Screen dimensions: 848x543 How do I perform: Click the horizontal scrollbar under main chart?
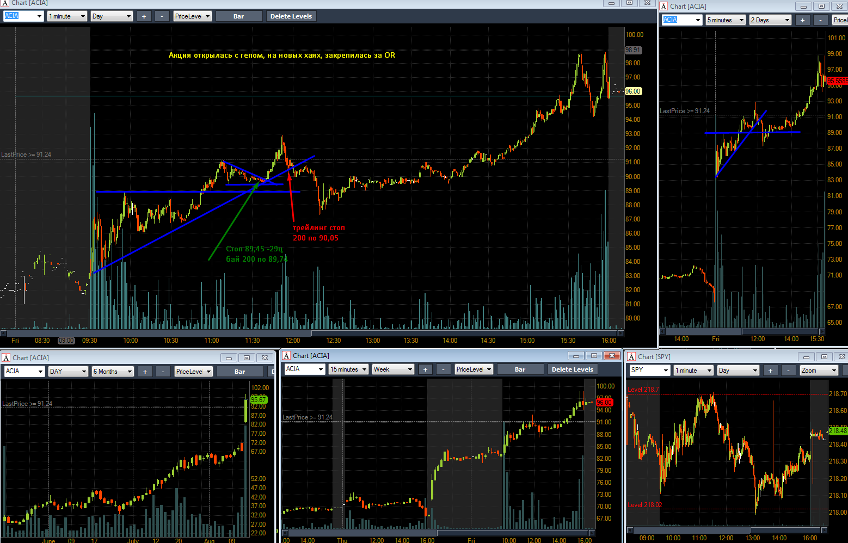coord(312,333)
